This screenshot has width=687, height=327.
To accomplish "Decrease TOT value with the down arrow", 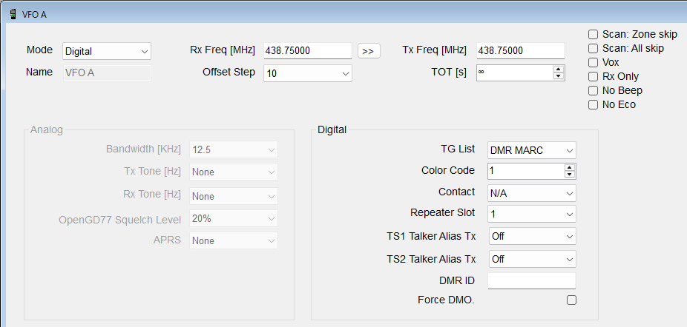I will [559, 76].
